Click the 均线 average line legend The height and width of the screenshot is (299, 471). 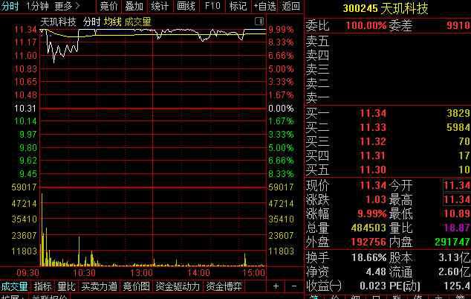coord(113,22)
